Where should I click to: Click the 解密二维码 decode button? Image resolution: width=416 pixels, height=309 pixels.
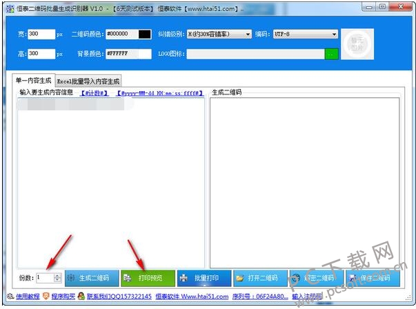pyautogui.click(x=317, y=278)
